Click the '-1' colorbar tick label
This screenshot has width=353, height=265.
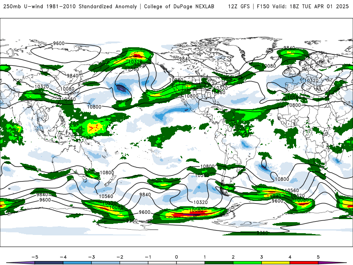coord(148,257)
